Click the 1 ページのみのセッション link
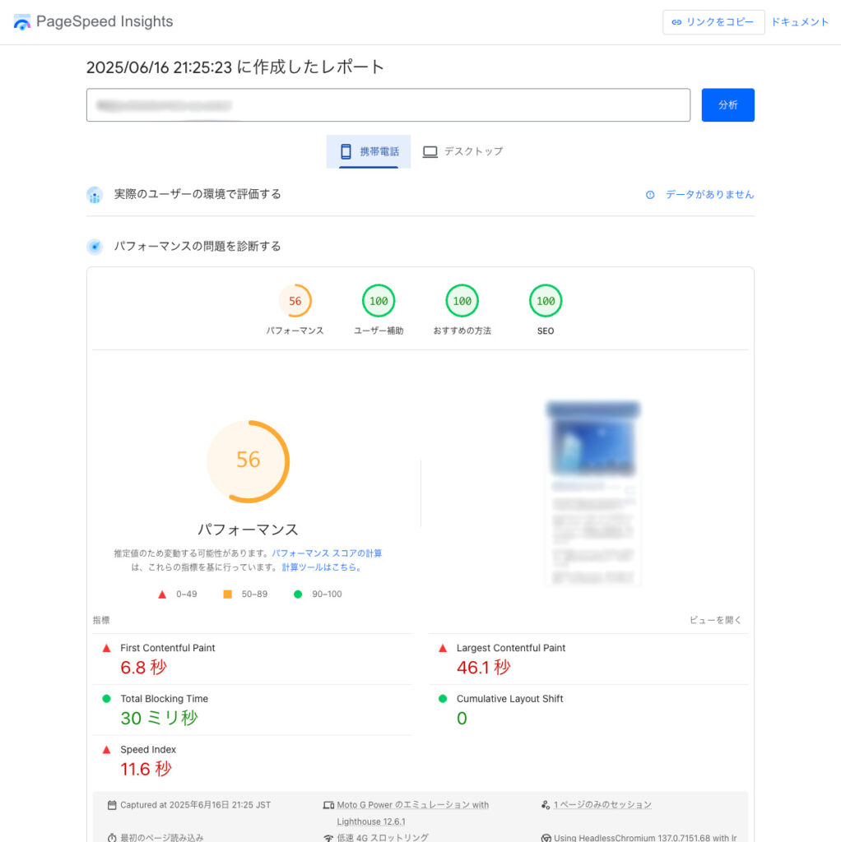This screenshot has width=841, height=842. [x=602, y=804]
